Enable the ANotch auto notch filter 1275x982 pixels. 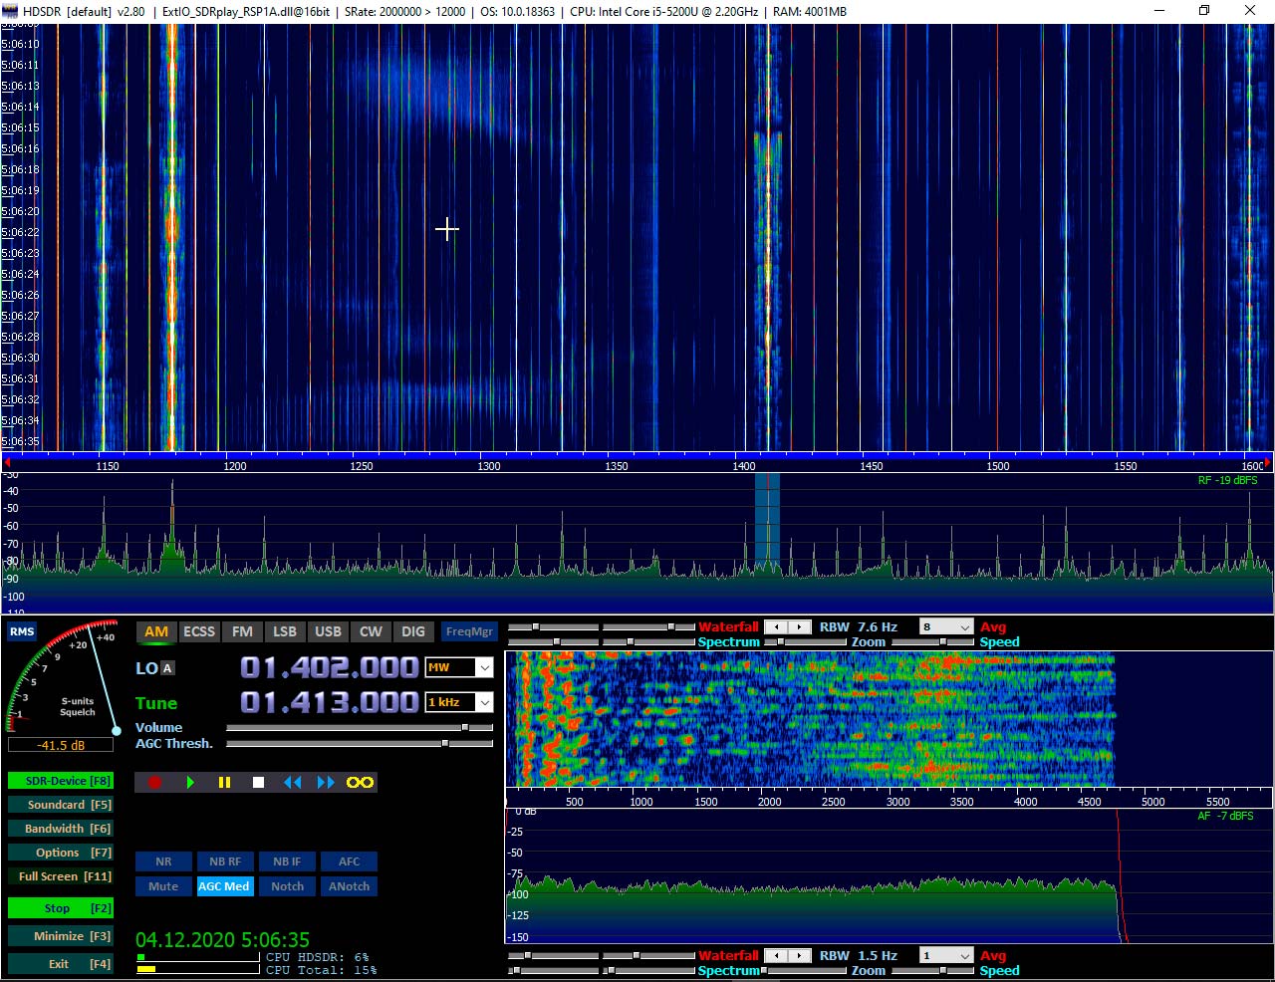349,886
